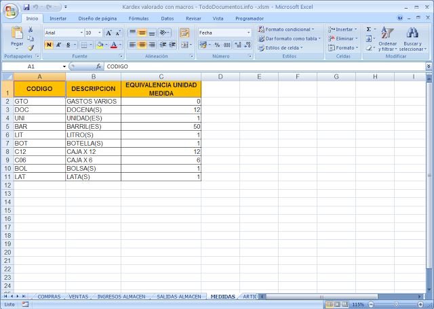This screenshot has width=434, height=309.
Task: Open Ordenar y filtrar menu
Action: pos(387,39)
